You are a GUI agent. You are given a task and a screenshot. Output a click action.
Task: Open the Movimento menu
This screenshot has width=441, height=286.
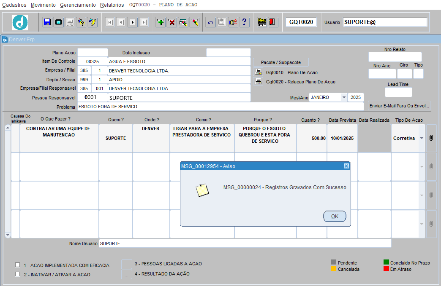(44, 5)
